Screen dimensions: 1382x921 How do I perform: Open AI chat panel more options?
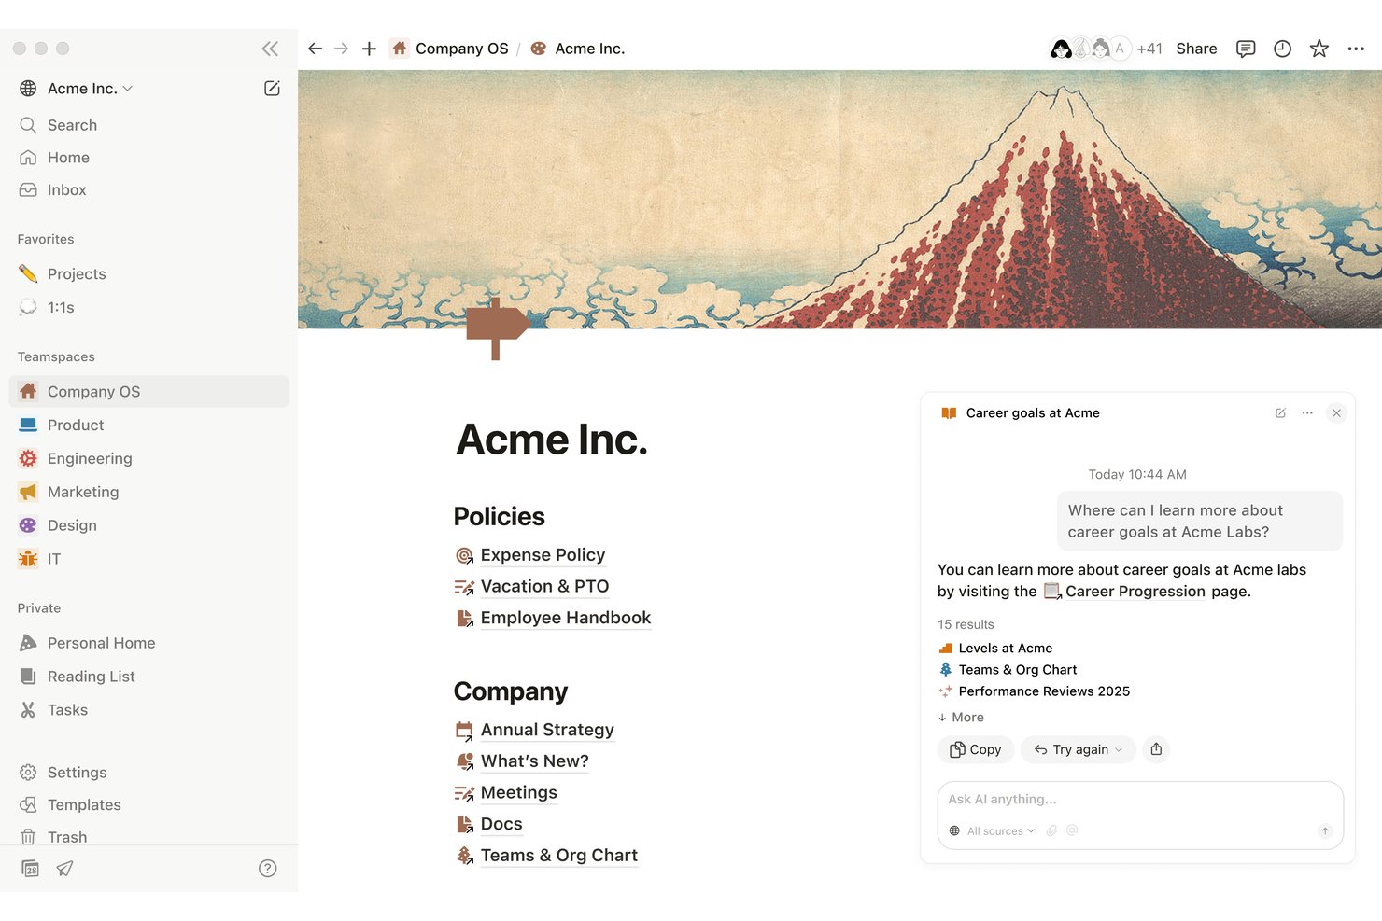click(x=1307, y=412)
